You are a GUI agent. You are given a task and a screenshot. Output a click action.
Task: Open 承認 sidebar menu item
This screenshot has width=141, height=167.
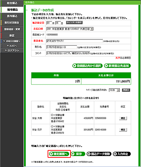12,35
